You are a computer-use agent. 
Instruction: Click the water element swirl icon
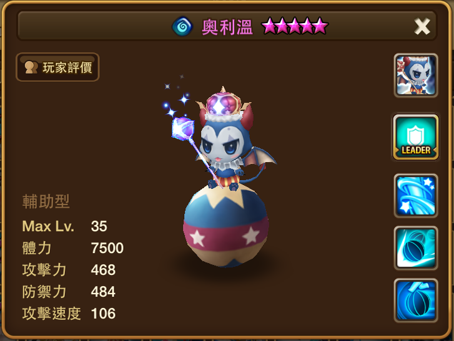click(182, 26)
